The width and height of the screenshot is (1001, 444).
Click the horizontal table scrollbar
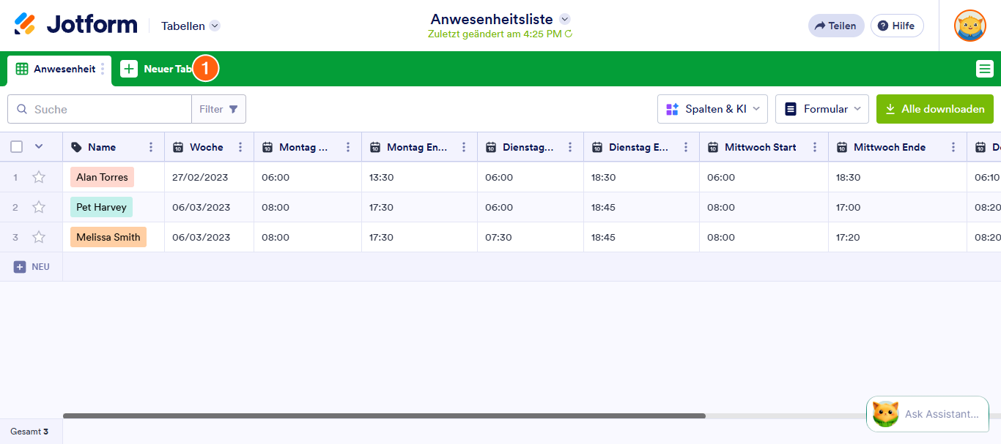384,415
